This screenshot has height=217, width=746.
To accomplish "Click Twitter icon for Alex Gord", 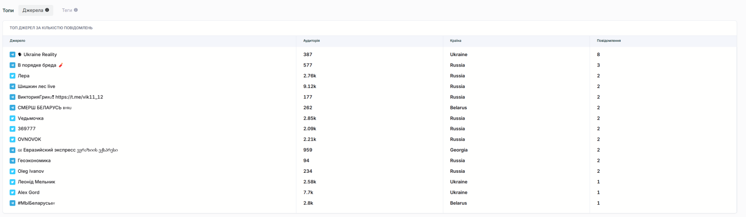I will [12, 193].
